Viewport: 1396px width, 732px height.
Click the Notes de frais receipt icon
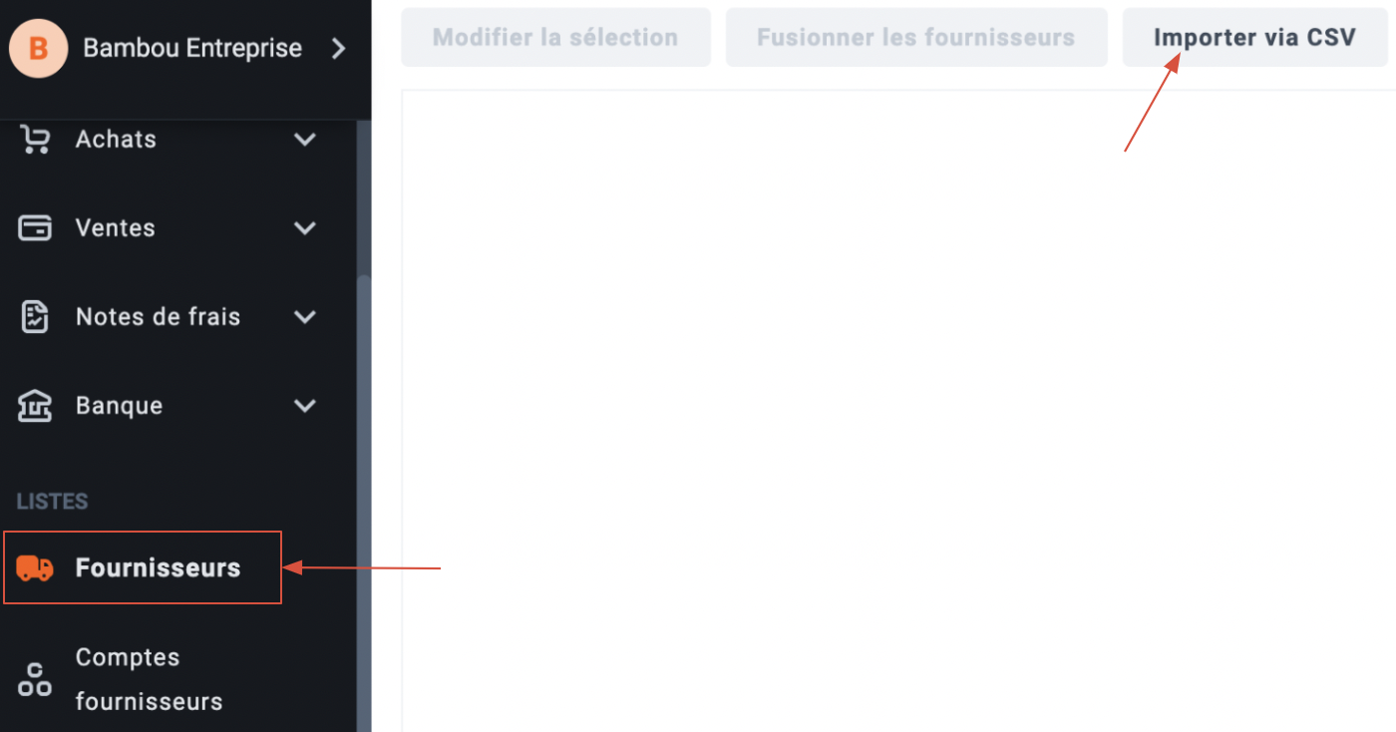(x=35, y=317)
